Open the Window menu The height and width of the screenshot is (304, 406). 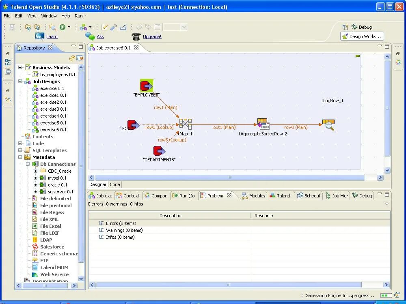pyautogui.click(x=49, y=16)
